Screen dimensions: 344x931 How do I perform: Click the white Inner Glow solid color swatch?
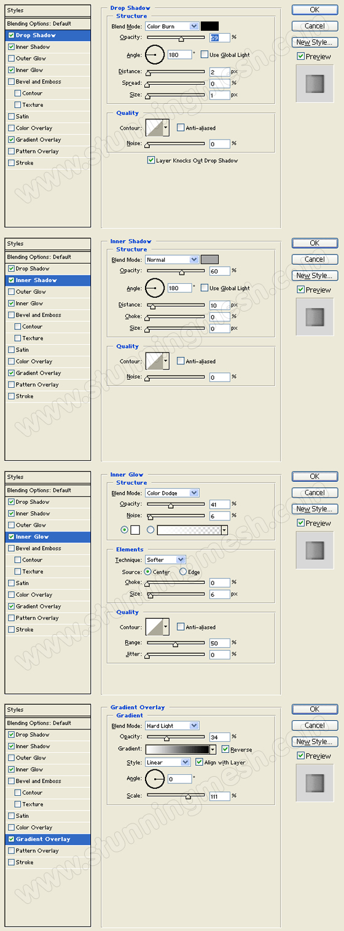pyautogui.click(x=135, y=530)
